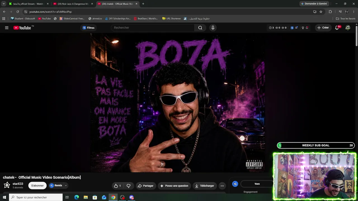
Task: Open the URL Shortener bookmark
Action: point(171,19)
